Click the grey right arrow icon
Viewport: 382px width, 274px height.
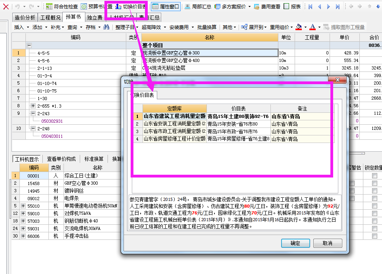360,6
